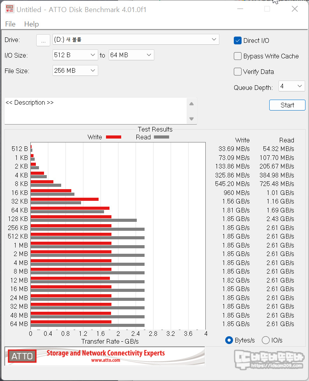Click the 1.16 GB/s read value
The image size is (309, 381).
[x=280, y=201]
